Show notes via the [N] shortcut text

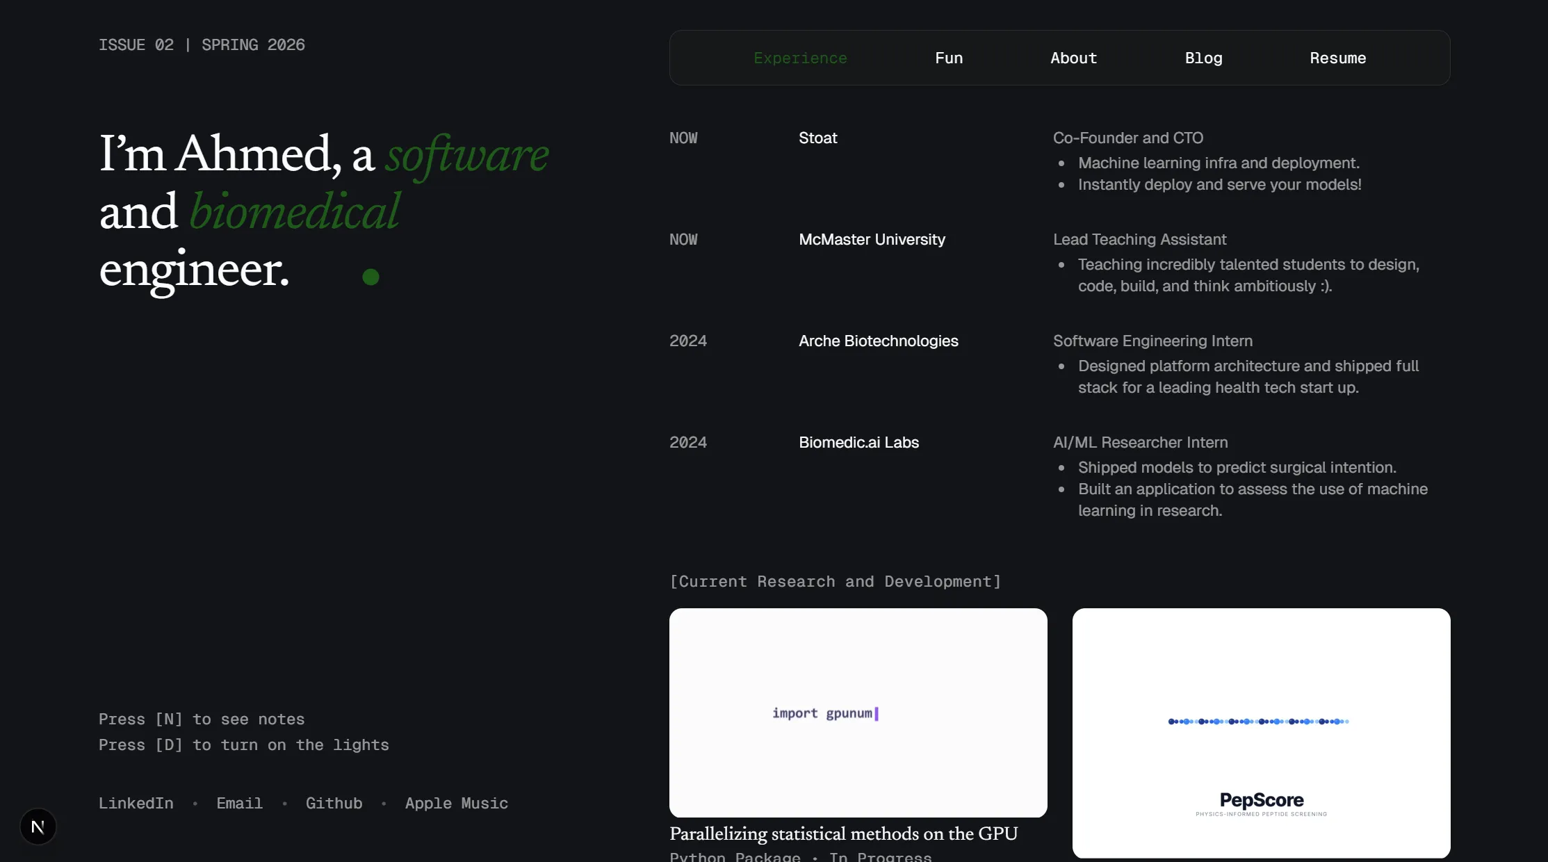pyautogui.click(x=201, y=719)
